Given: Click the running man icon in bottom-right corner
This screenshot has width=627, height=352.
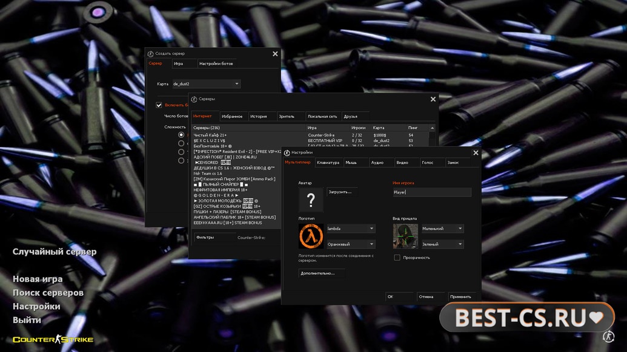Looking at the screenshot, I should point(608,336).
